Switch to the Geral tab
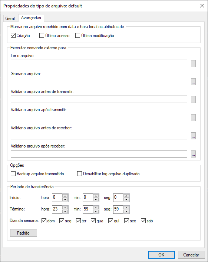 [x=10, y=19]
